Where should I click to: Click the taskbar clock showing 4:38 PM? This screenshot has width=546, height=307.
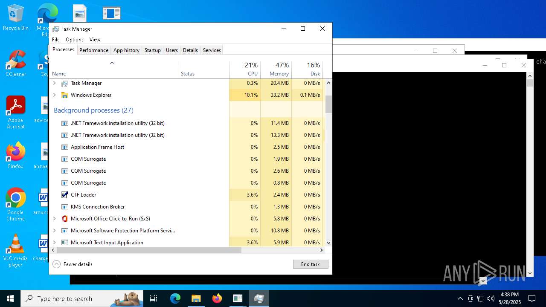pos(510,298)
